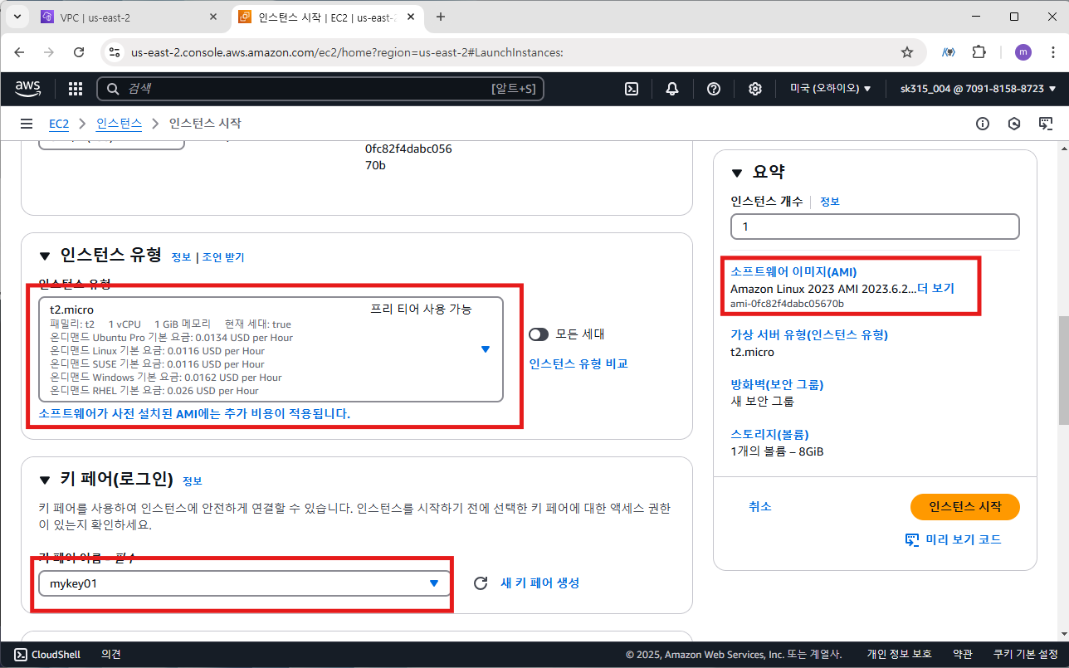Click 의견 feedback in footer
Image resolution: width=1069 pixels, height=668 pixels.
[111, 655]
